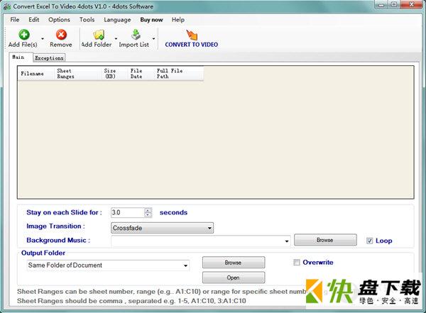Open the Import List dropdown arrow
Image resolution: width=426 pixels, height=313 pixels.
click(153, 38)
